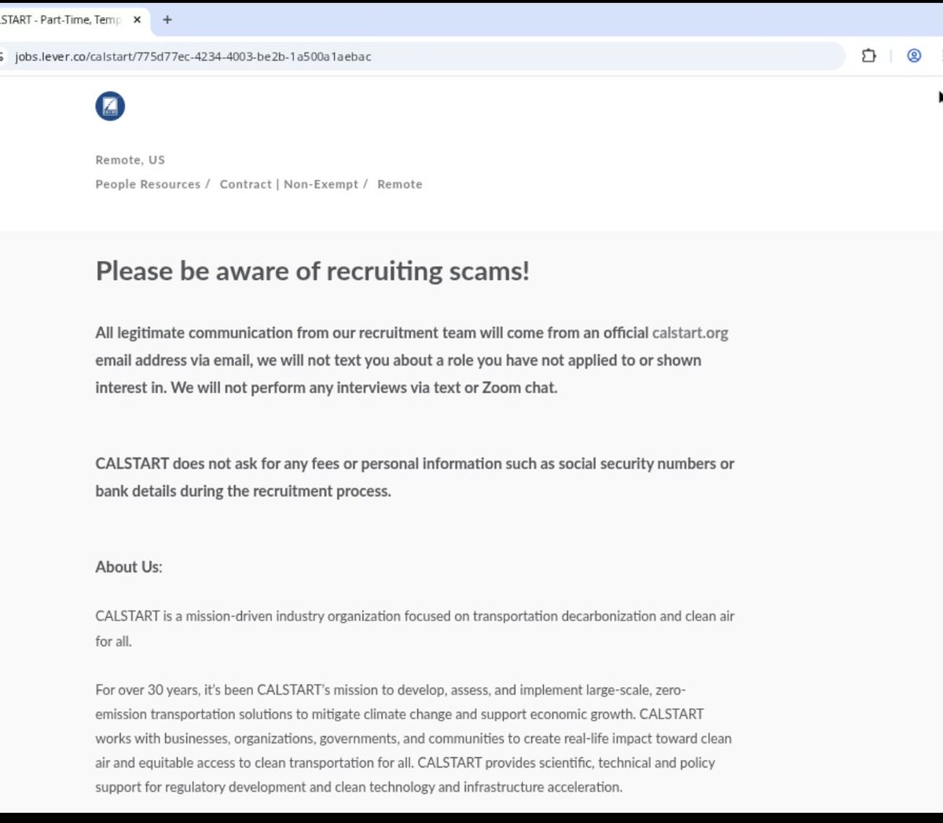This screenshot has width=943, height=823.
Task: Click the 'Contract | Non-Exempt /' label
Action: [x=294, y=184]
